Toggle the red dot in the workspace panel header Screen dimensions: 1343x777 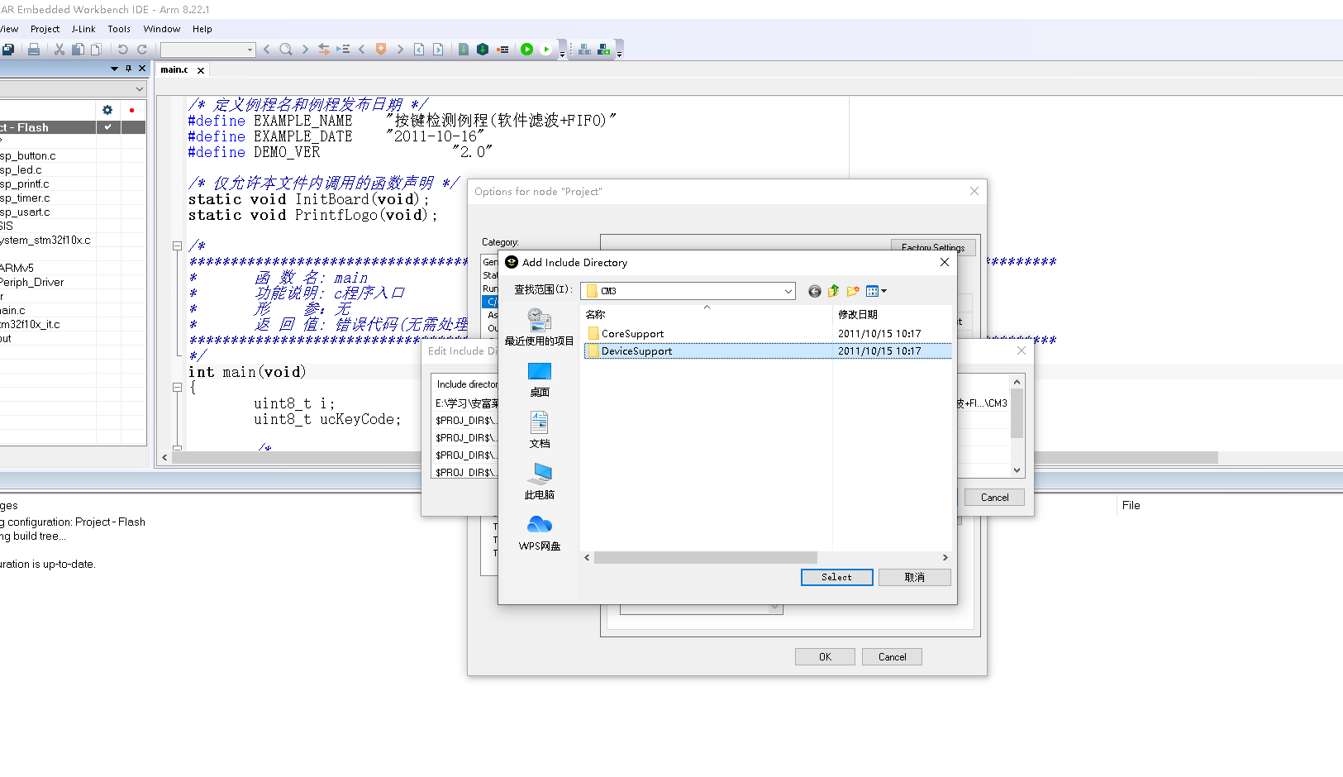[131, 109]
